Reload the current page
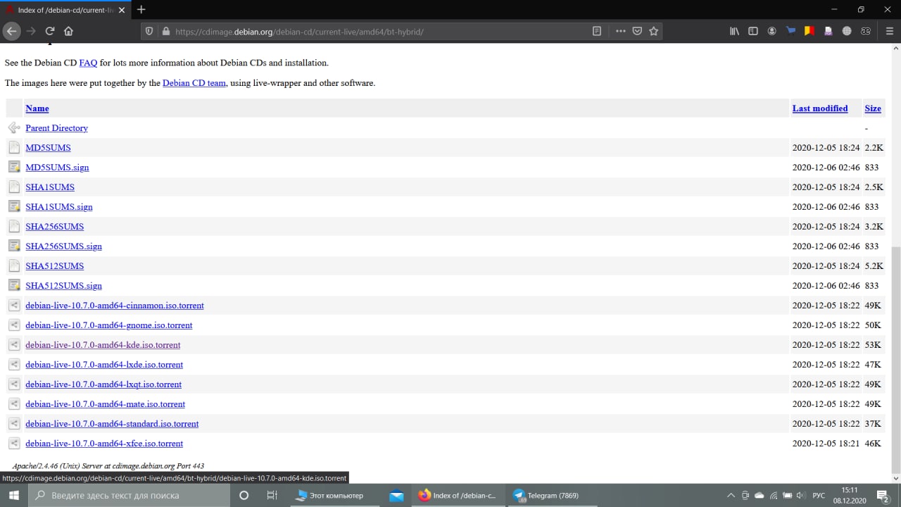The width and height of the screenshot is (901, 507). point(50,31)
